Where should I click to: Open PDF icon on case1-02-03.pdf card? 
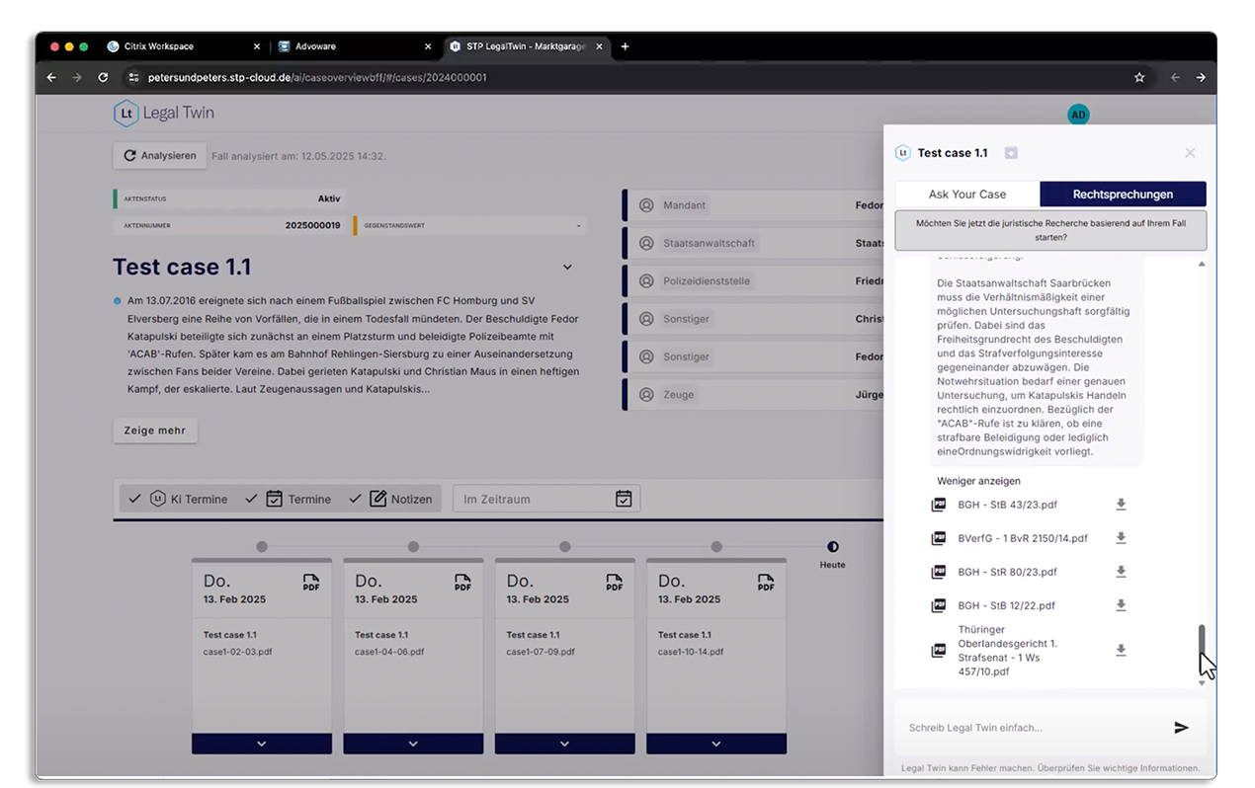tap(311, 583)
